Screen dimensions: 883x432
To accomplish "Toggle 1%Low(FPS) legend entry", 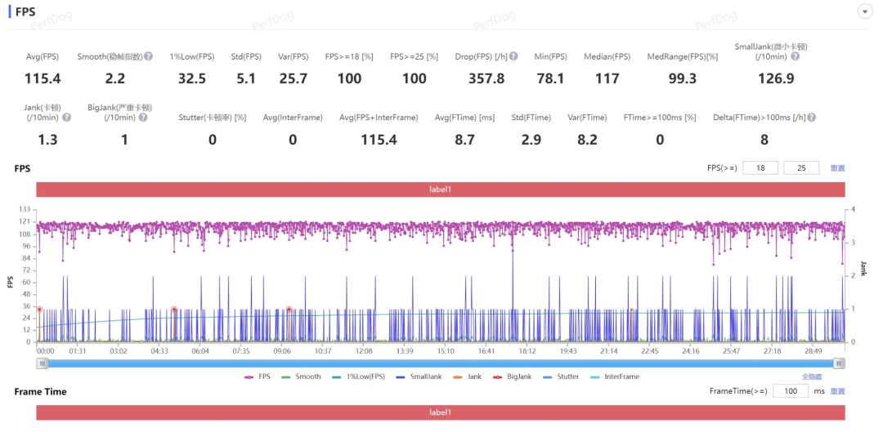I will [359, 376].
